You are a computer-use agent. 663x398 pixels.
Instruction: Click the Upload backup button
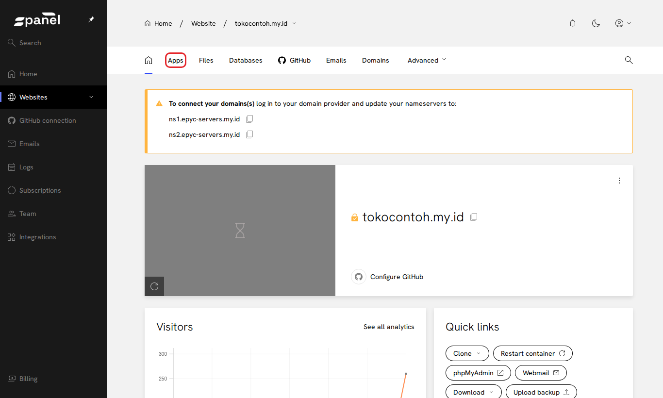point(541,392)
